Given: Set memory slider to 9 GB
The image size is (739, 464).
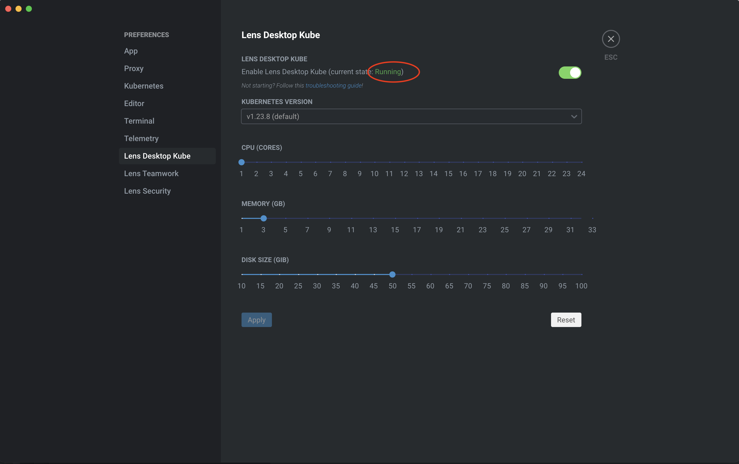Looking at the screenshot, I should point(329,218).
